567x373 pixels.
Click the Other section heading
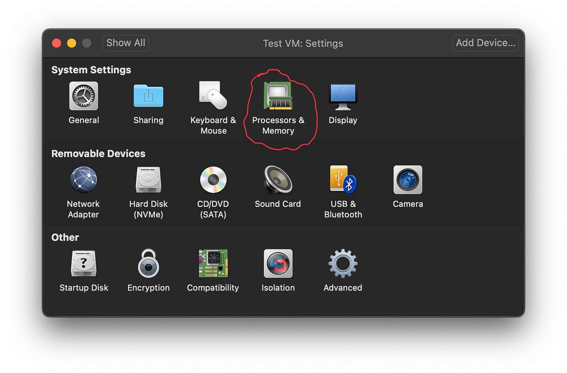tap(65, 237)
